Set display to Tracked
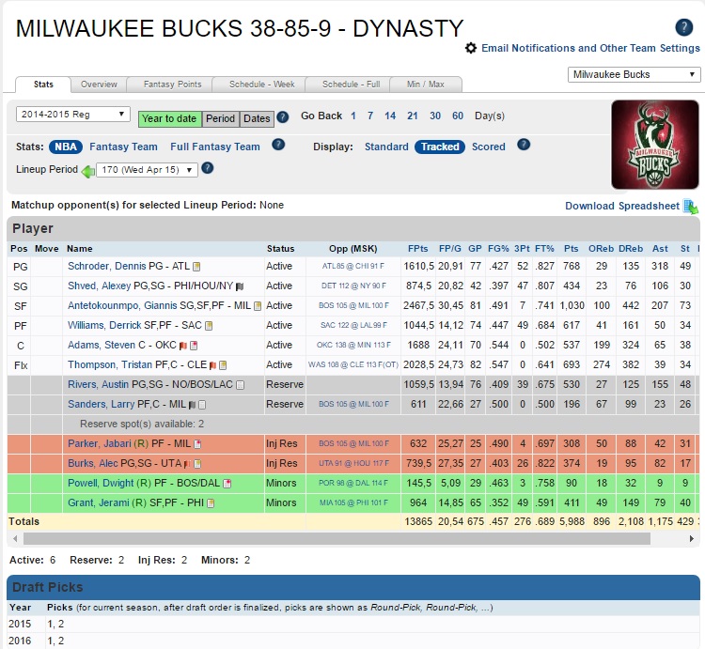Viewport: 705px width, 649px height. click(x=440, y=147)
